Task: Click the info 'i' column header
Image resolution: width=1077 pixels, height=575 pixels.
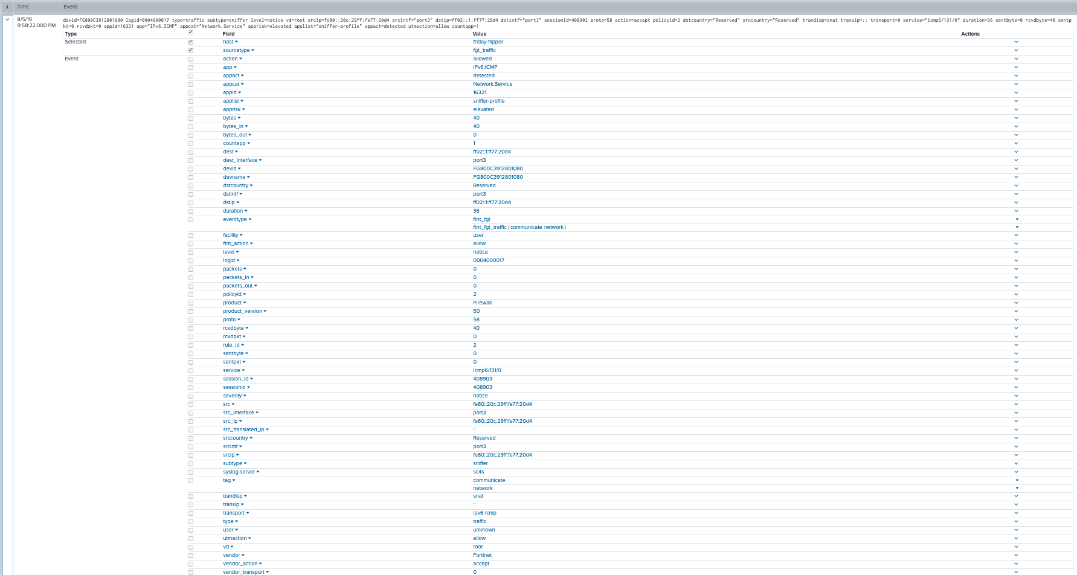Action: tap(7, 7)
